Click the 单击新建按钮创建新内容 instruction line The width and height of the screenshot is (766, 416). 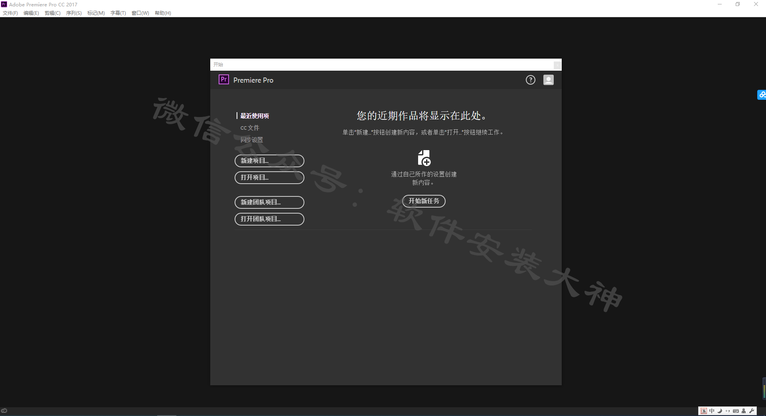[x=423, y=132]
